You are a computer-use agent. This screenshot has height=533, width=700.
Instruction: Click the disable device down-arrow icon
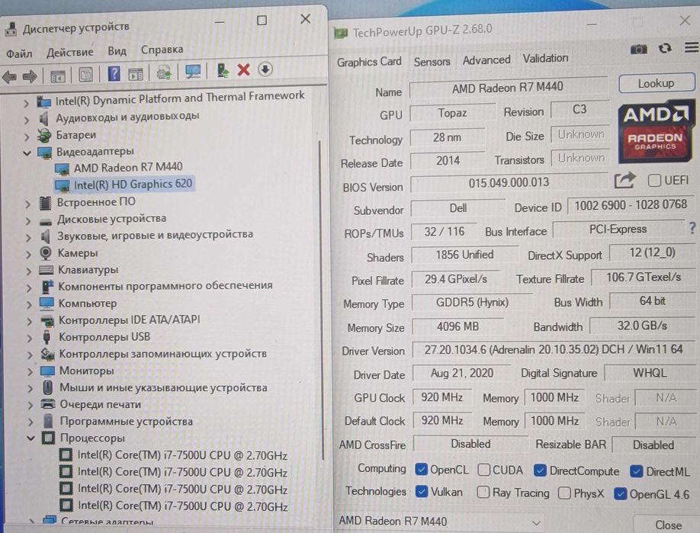[265, 69]
